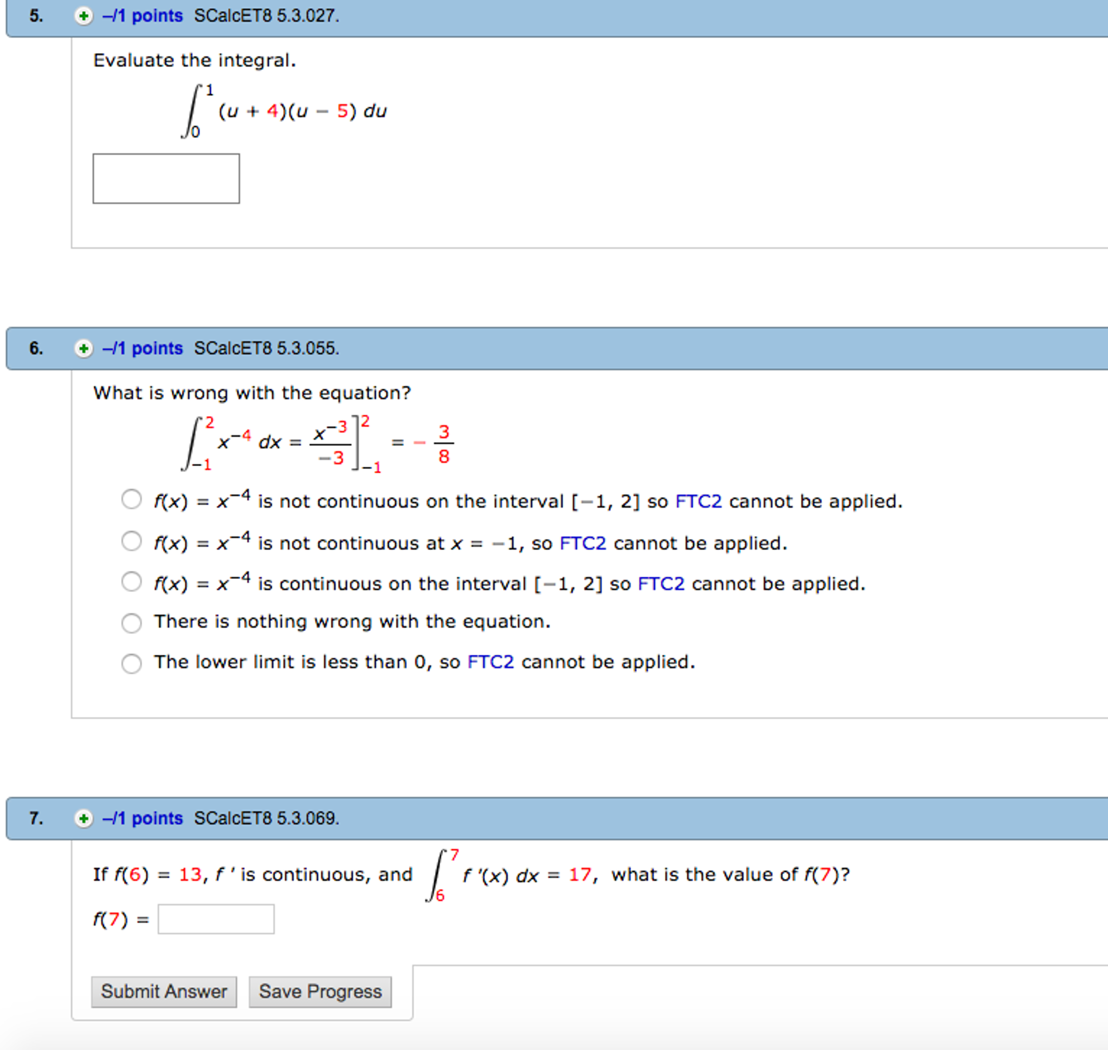Open FTC2 link in 'lower limit' choice

490,662
